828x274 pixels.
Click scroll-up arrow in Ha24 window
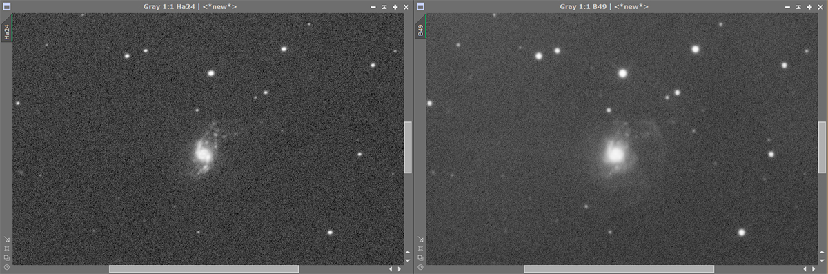point(408,253)
